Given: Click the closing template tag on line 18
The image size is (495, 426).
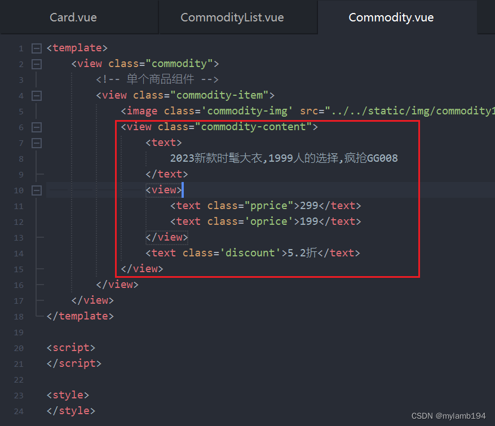Looking at the screenshot, I should [x=80, y=316].
